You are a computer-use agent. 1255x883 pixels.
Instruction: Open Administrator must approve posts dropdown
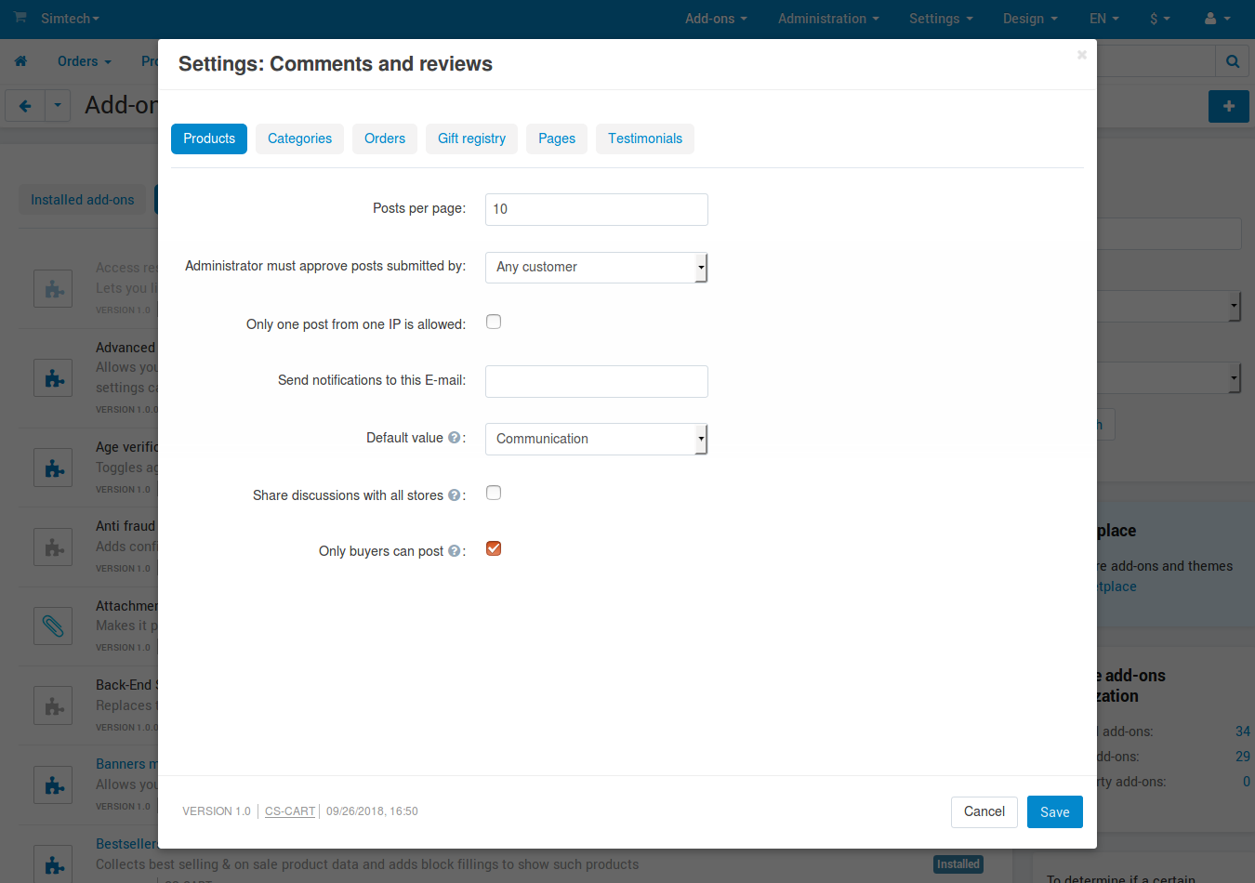(x=597, y=268)
